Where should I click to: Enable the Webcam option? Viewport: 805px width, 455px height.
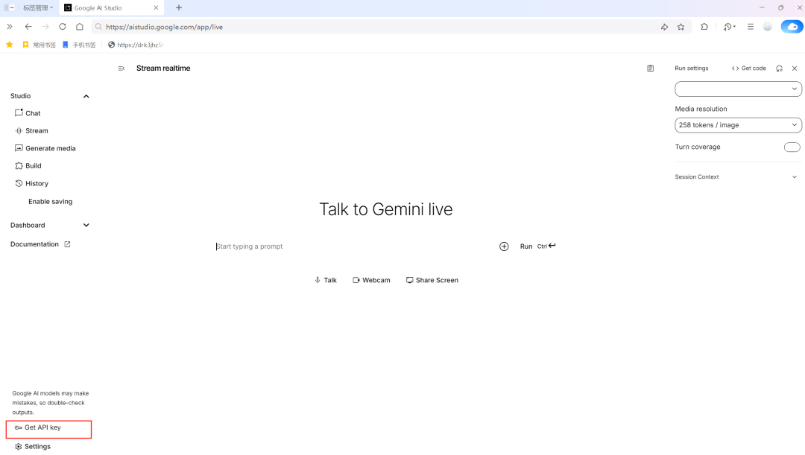coord(371,280)
